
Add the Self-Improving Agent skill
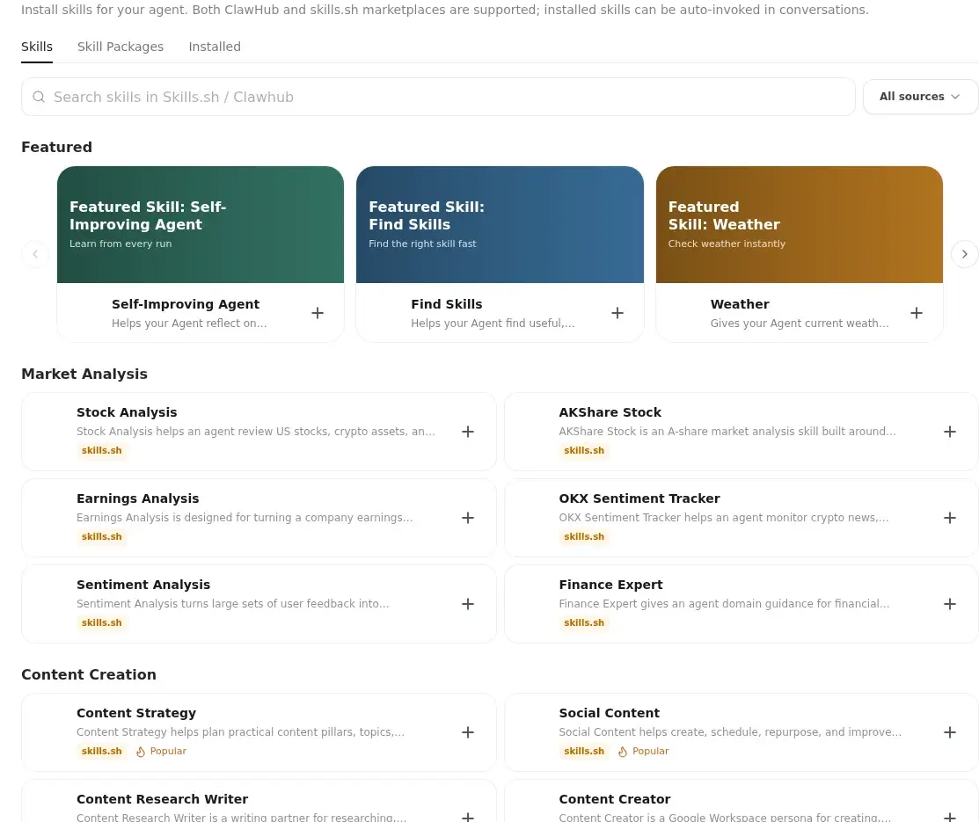(318, 313)
